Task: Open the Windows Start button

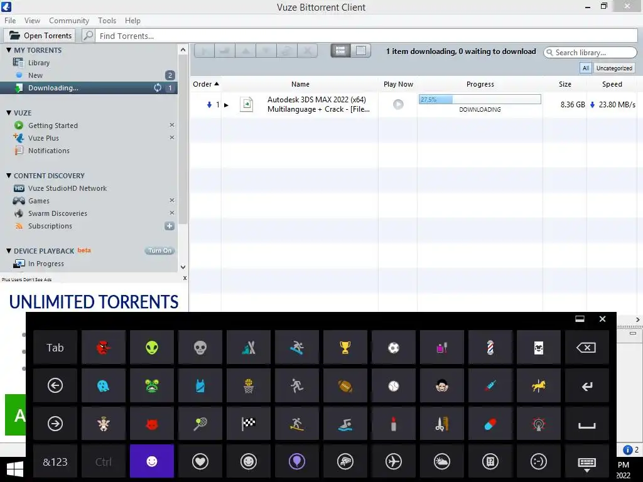Action: pos(15,469)
